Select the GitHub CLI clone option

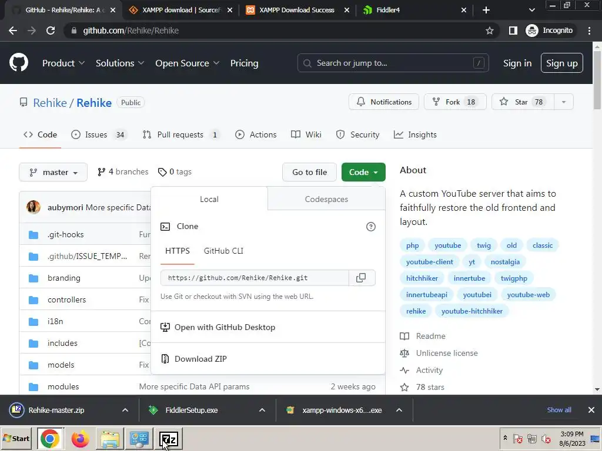[x=223, y=251]
